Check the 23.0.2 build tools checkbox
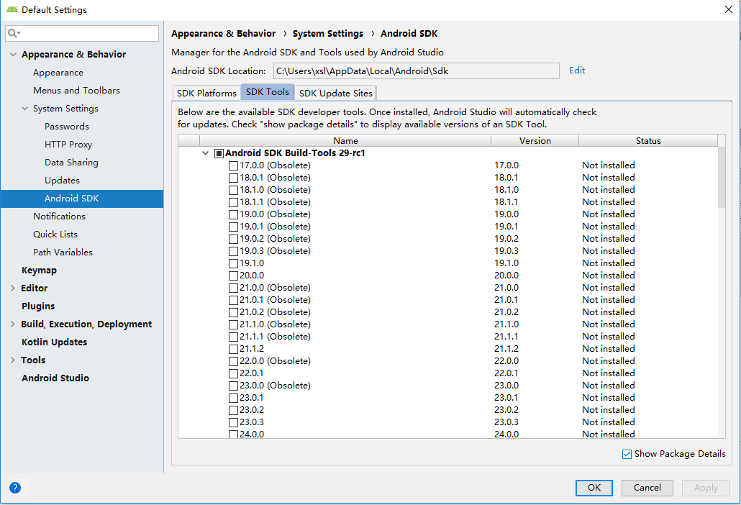Viewport: 741px width, 505px height. (233, 411)
